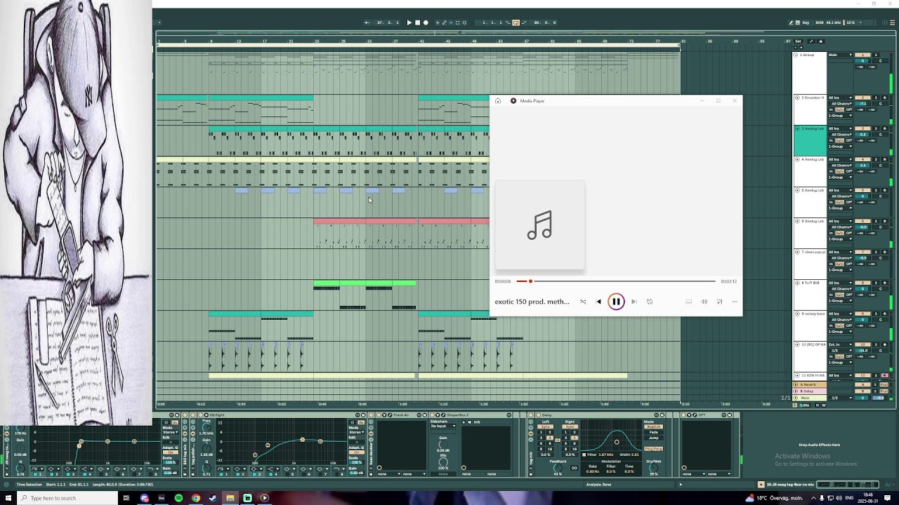
Task: Select Delay Fade mode
Action: pyautogui.click(x=653, y=432)
